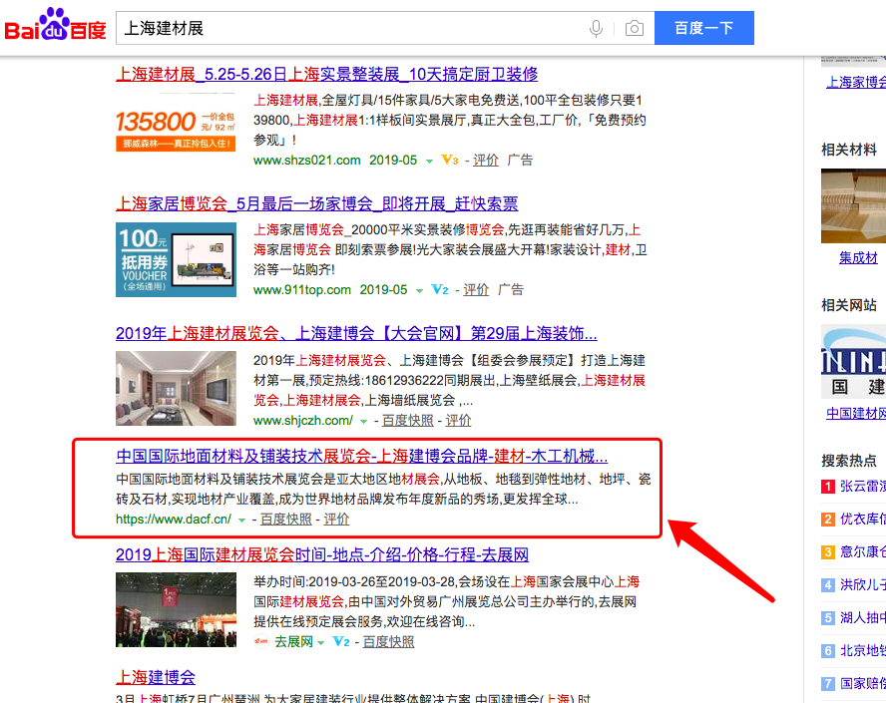The height and width of the screenshot is (703, 886).
Task: Open hot search item 优衣库
Action: click(863, 519)
